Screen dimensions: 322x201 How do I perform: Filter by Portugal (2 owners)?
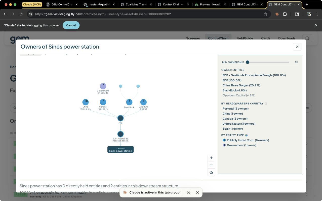pyautogui.click(x=235, y=109)
